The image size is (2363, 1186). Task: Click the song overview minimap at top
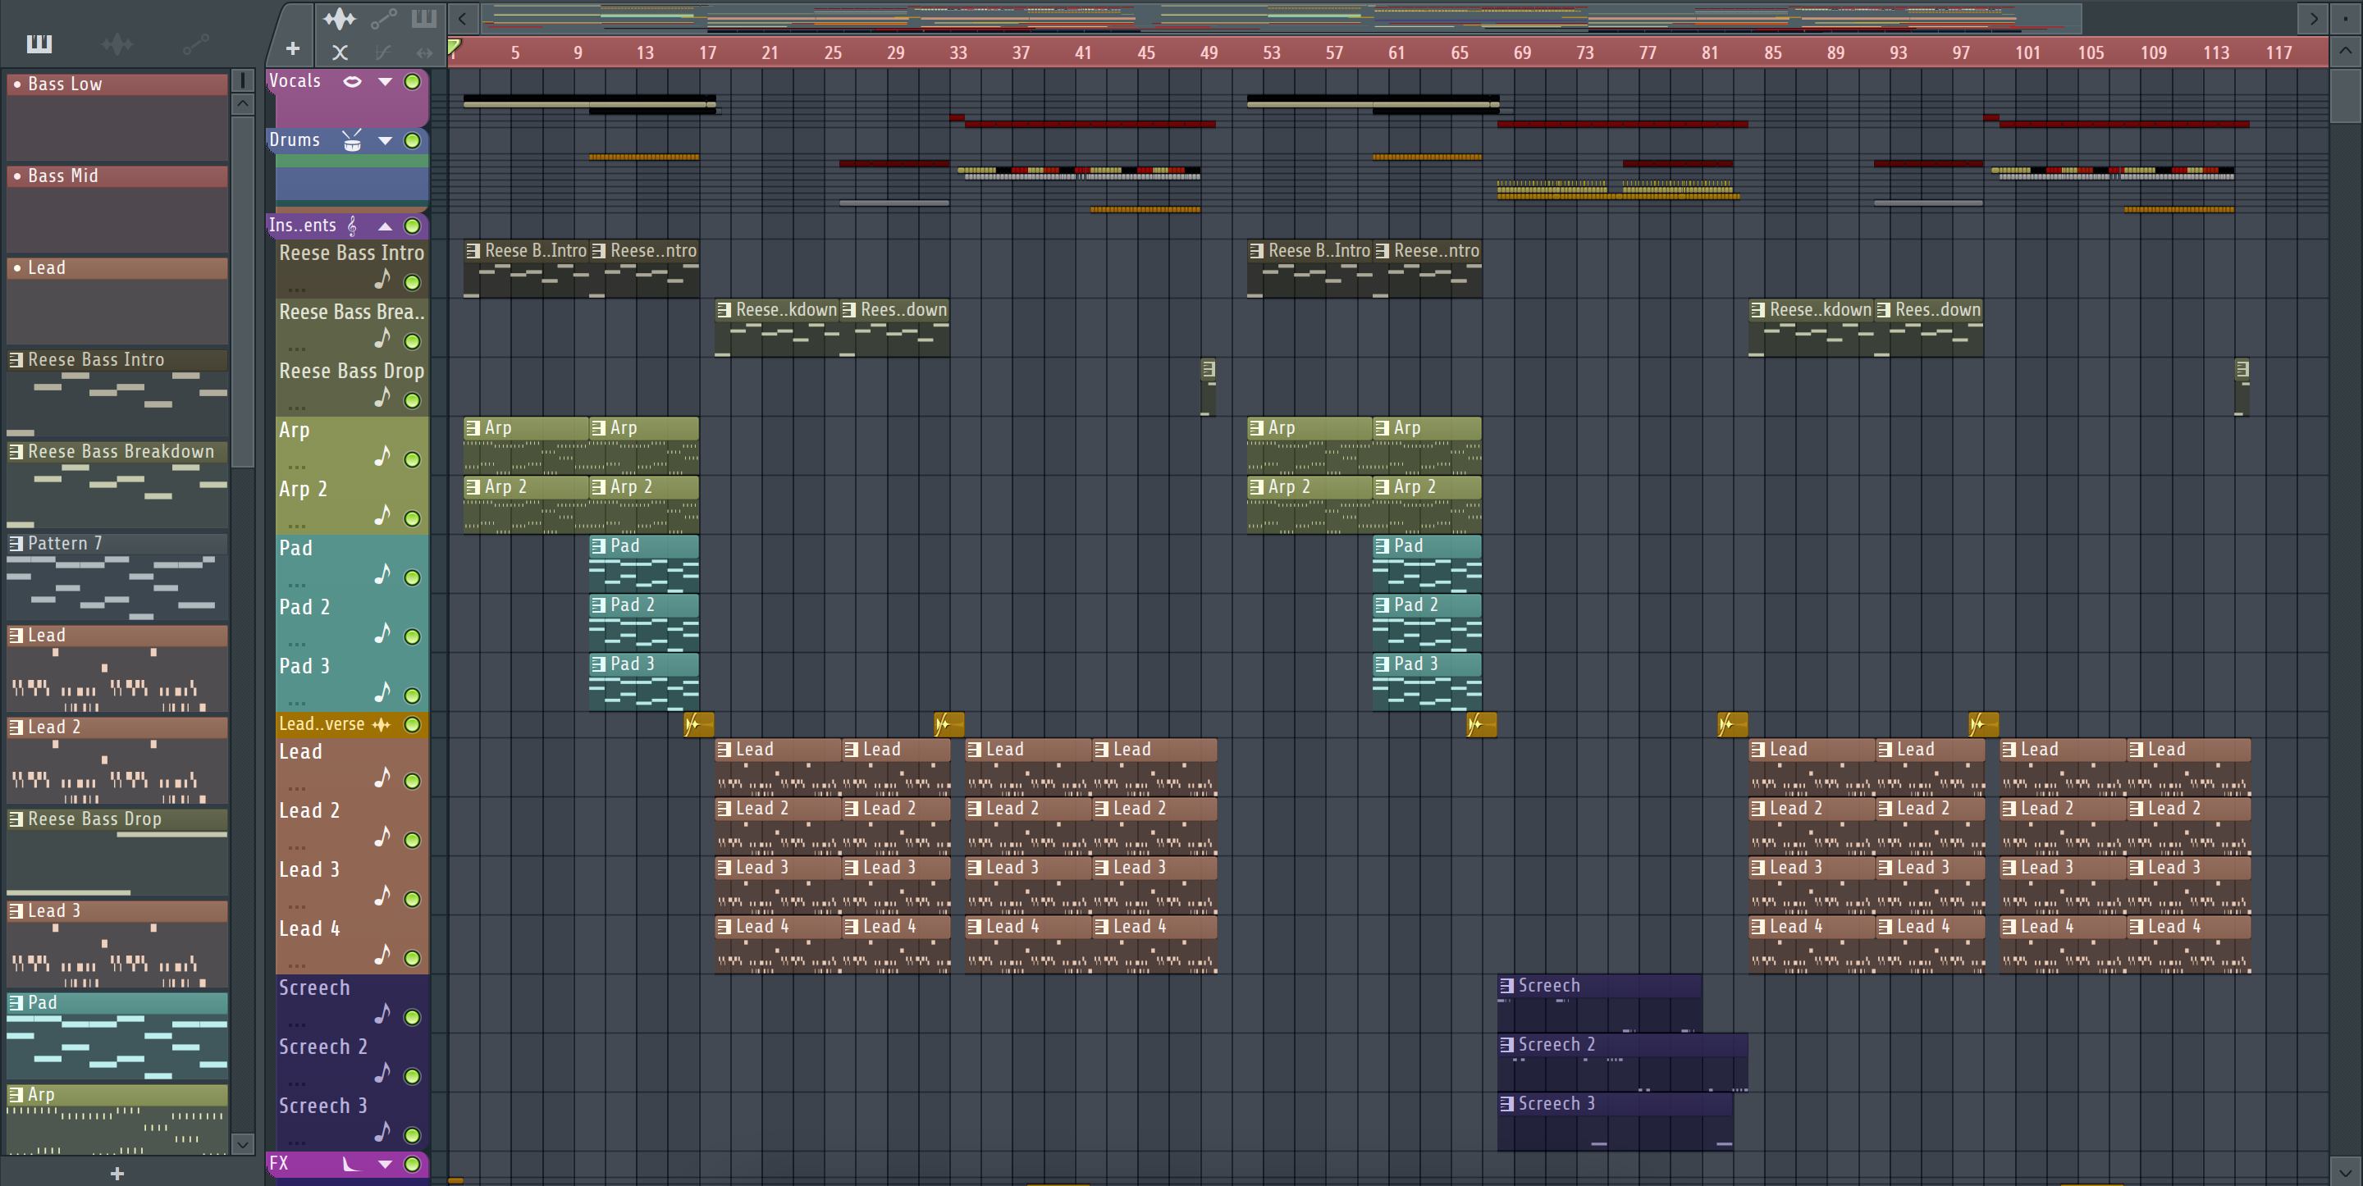click(1280, 18)
